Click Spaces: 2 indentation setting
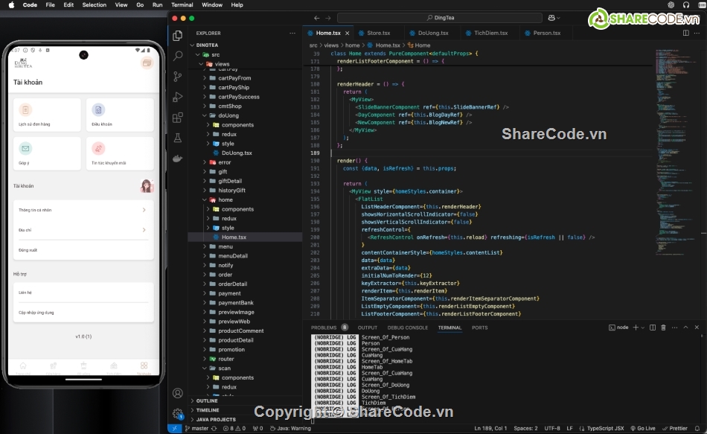 (525, 428)
